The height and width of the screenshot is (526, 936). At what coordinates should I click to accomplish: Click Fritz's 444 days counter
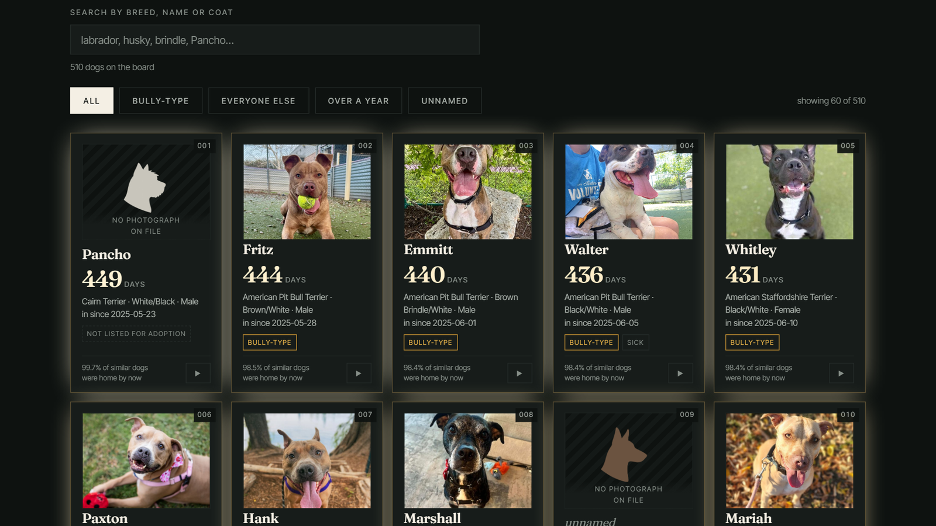coord(274,275)
